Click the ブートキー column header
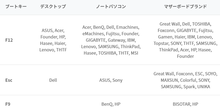Viewport: 220px width, 110px height. 16,7
